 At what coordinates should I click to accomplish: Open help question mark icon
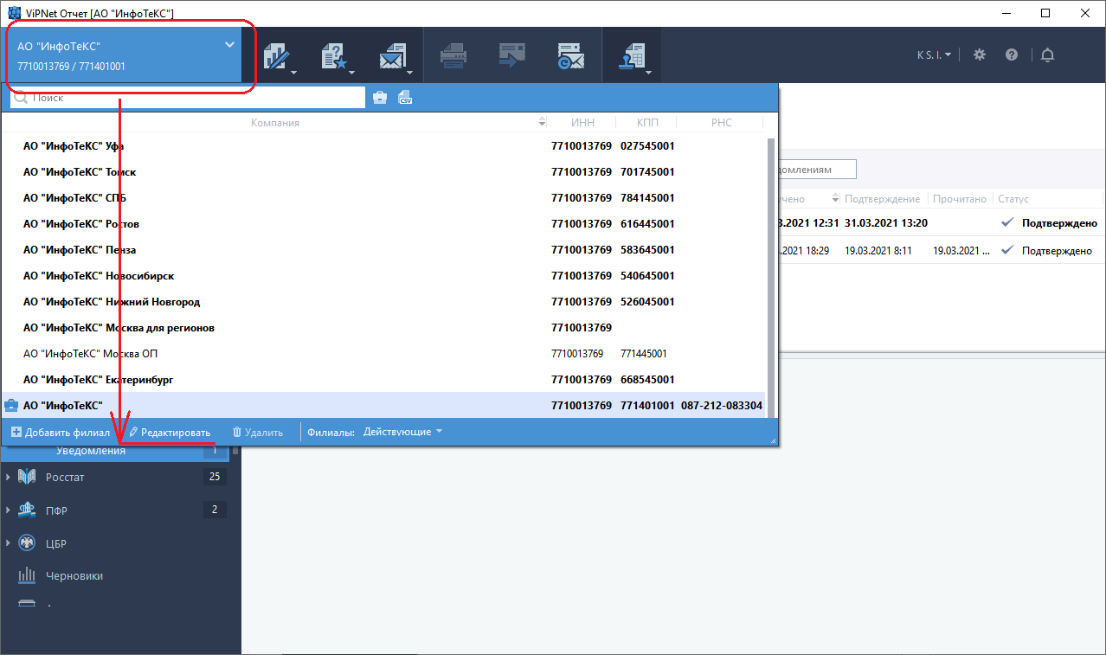[1012, 55]
